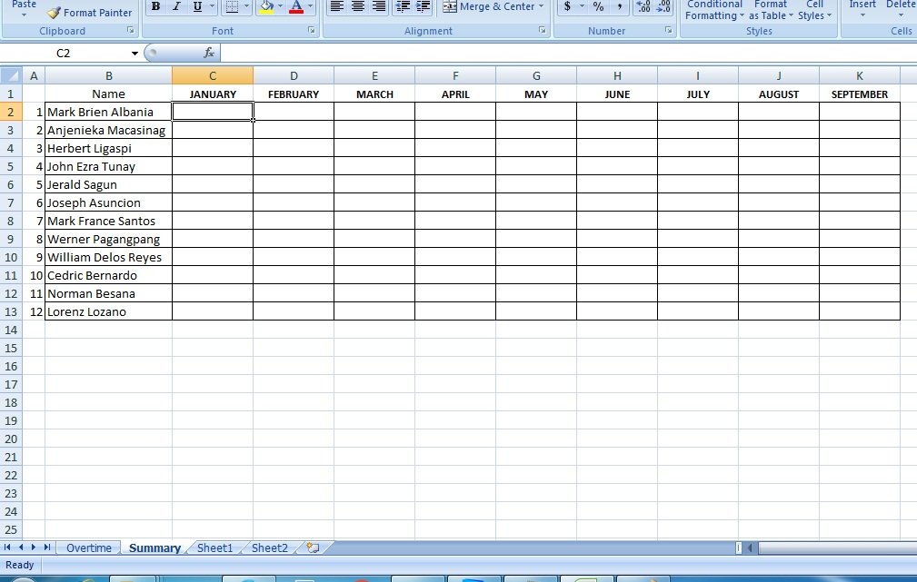This screenshot has width=917, height=582.
Task: Select the cell containing Herbert Ligaspi
Action: pyautogui.click(x=108, y=148)
